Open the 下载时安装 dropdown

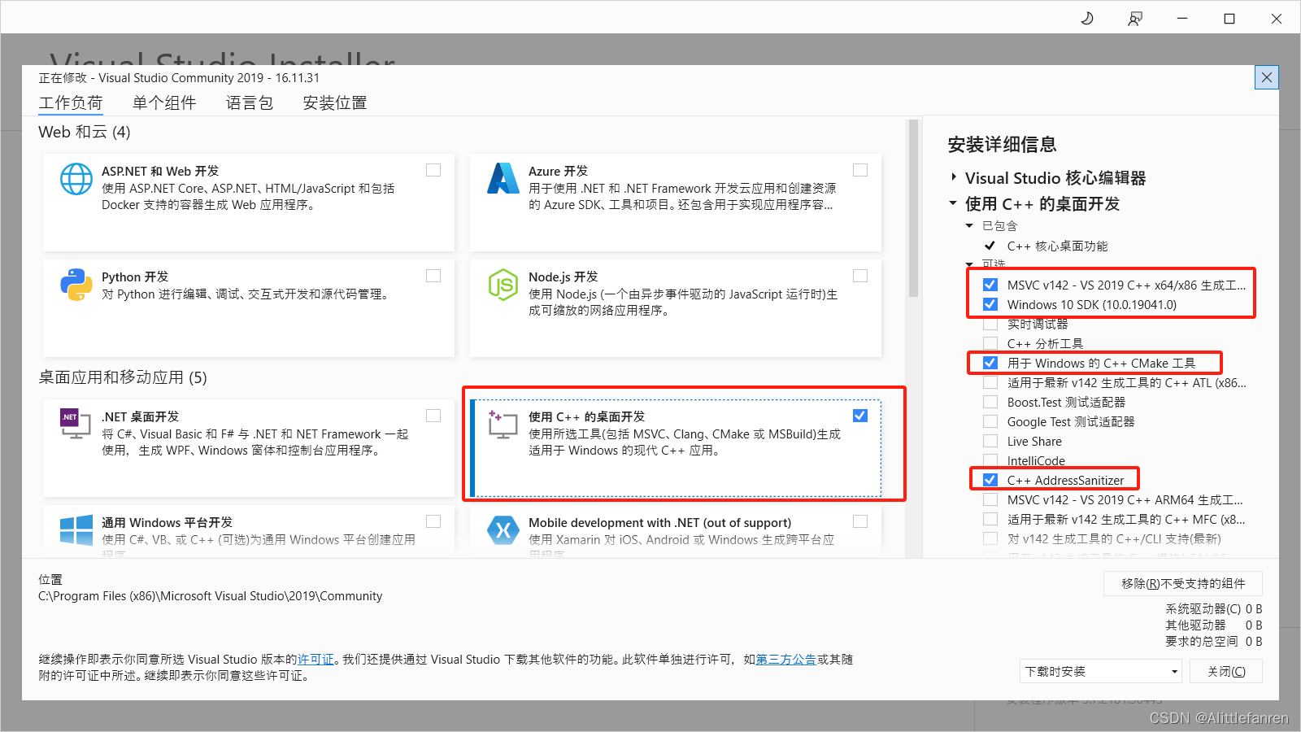1100,671
